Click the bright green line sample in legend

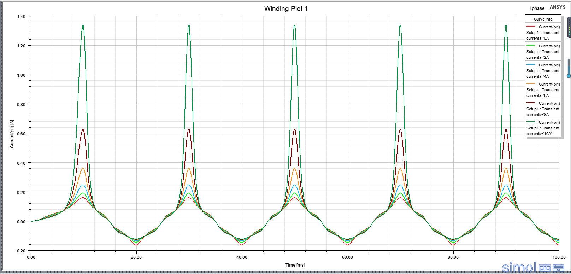click(x=531, y=46)
